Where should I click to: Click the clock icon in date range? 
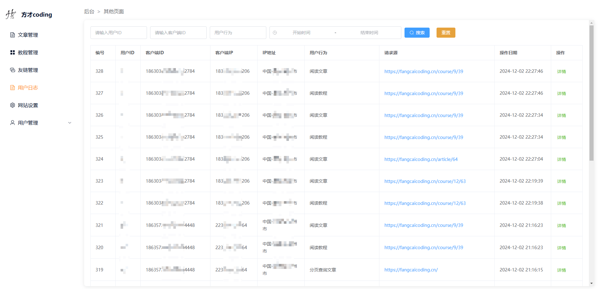(275, 33)
